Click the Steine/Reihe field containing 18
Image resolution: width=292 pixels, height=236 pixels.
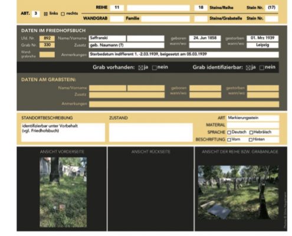point(201,8)
